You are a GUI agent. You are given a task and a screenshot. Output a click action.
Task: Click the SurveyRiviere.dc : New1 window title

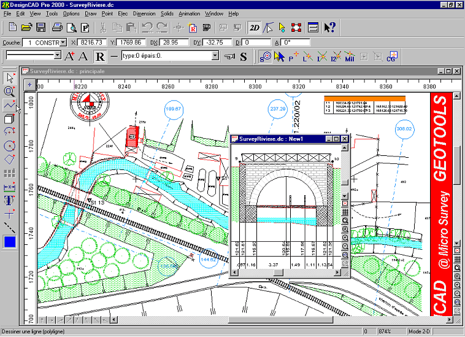[276, 139]
